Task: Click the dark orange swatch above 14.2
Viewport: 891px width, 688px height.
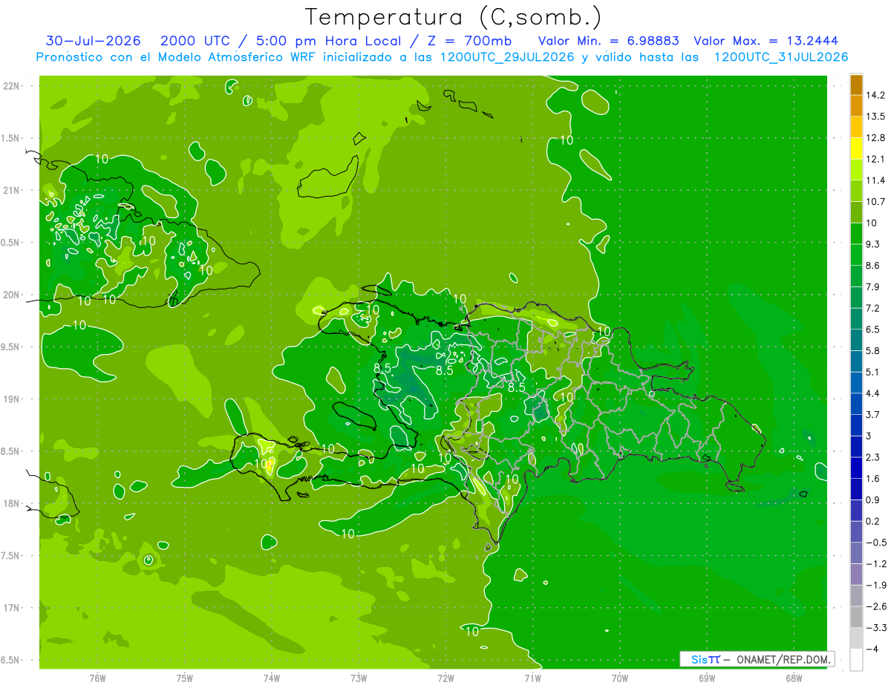Action: pos(856,85)
